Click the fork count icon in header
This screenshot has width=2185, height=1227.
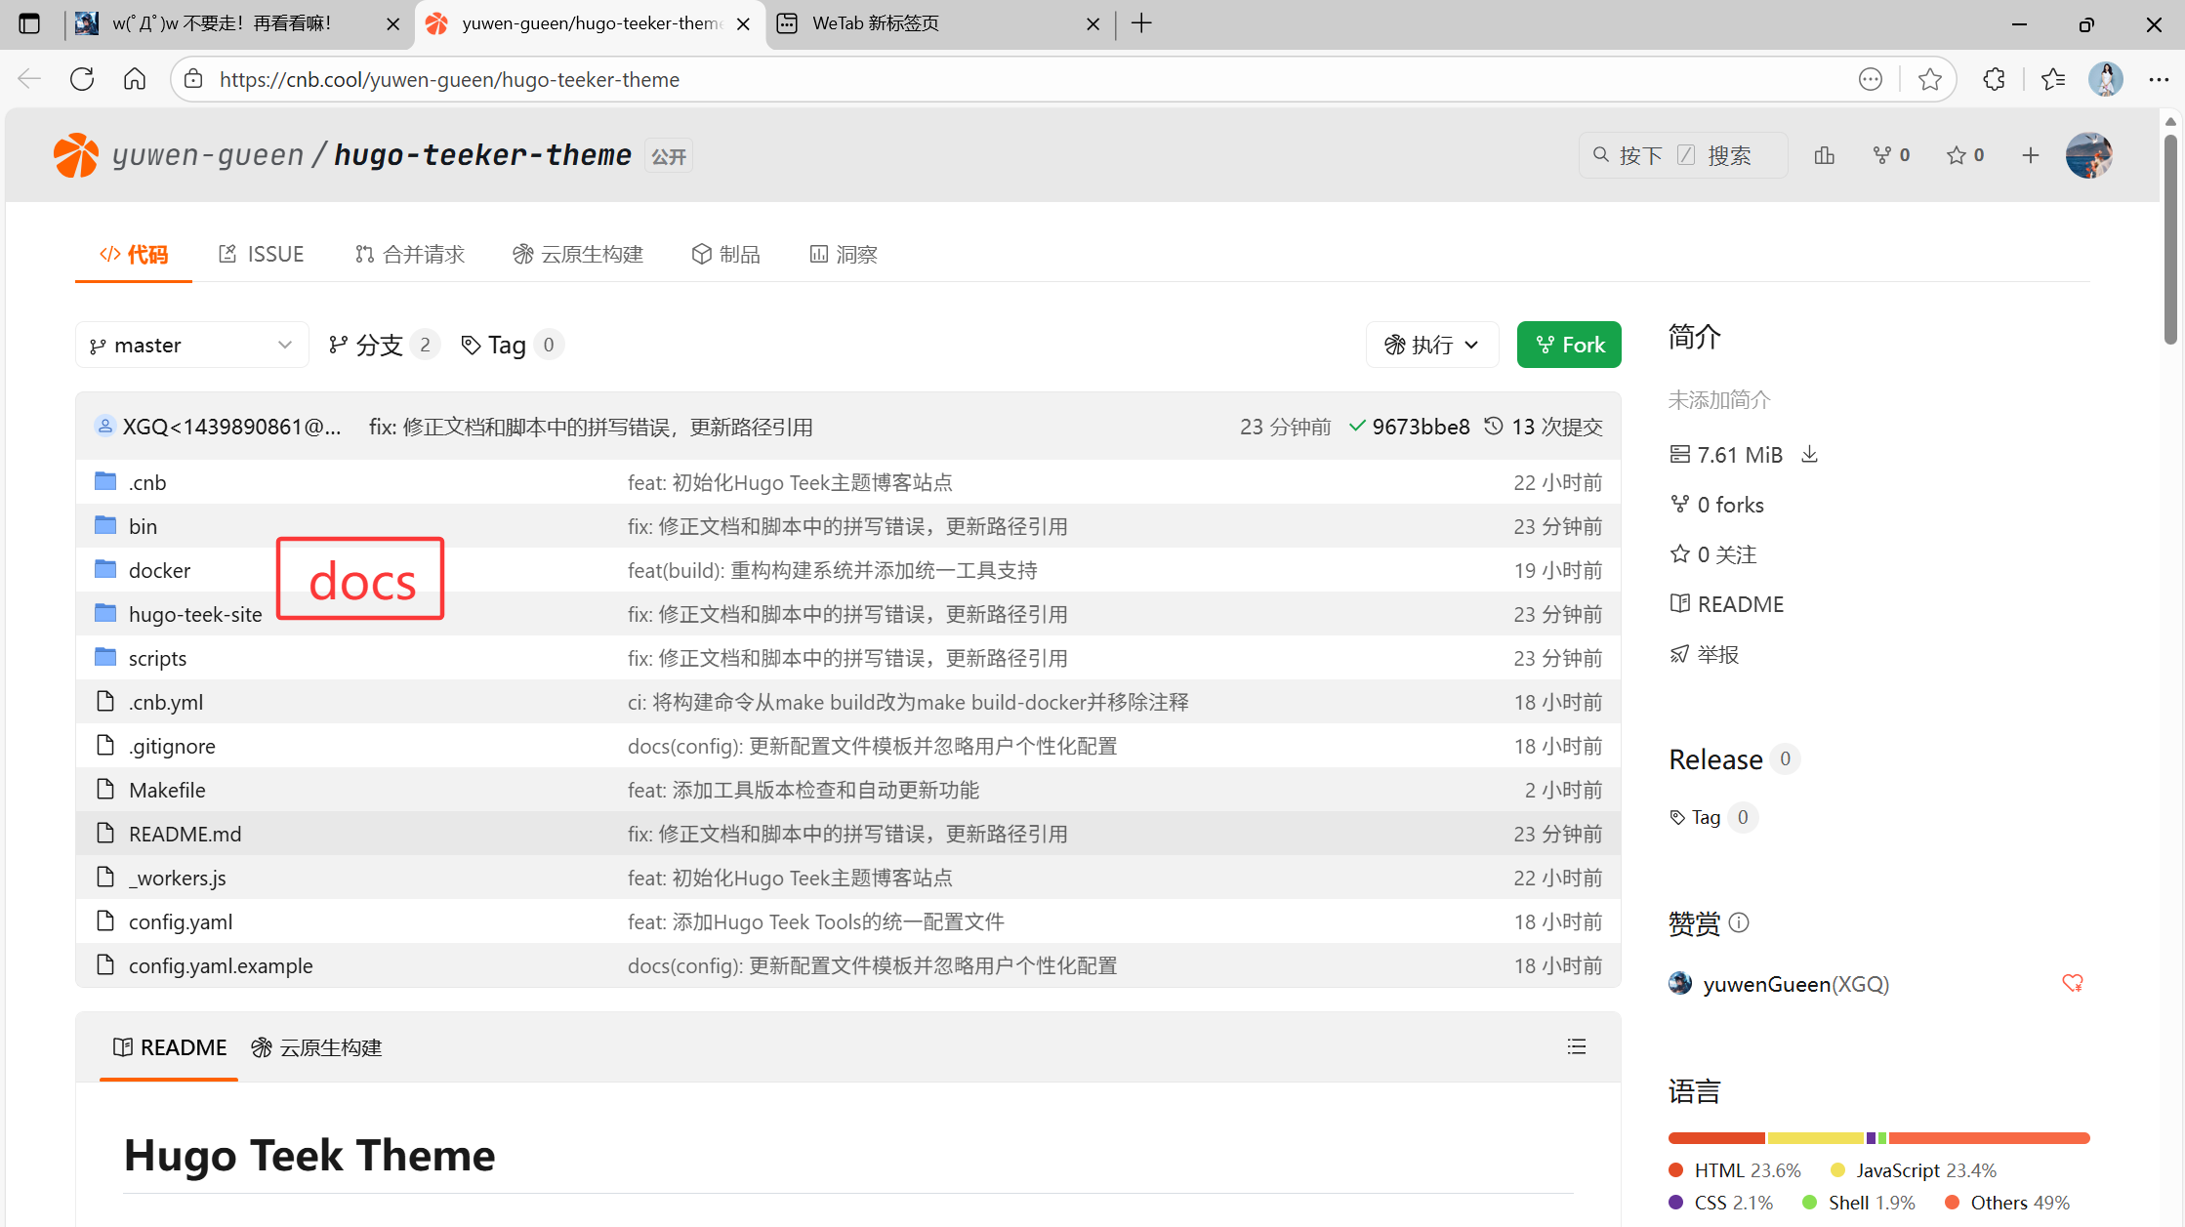(x=1881, y=155)
